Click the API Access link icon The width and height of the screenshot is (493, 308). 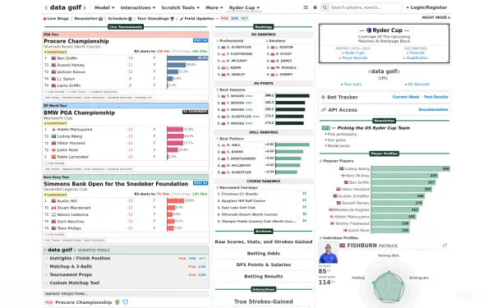323,110
